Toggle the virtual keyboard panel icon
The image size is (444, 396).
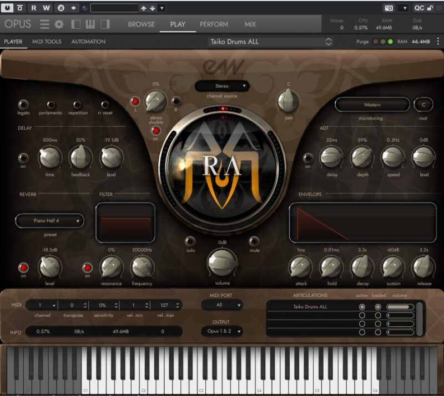[x=90, y=24]
